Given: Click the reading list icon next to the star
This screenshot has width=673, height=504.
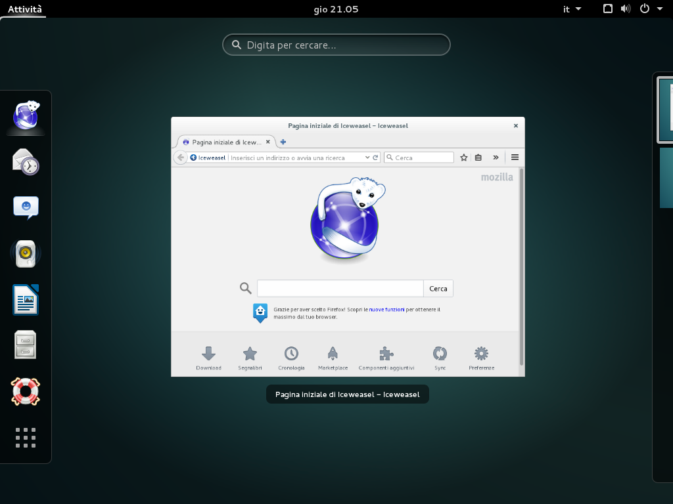Looking at the screenshot, I should click(478, 157).
